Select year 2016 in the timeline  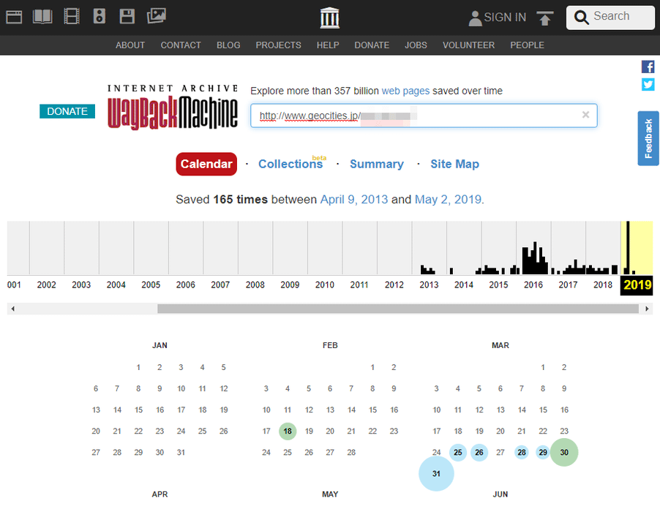point(533,284)
